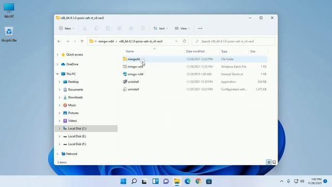Screen dimensions: 332x187
Task: Click the search box in File Explorer
Action: (233, 42)
